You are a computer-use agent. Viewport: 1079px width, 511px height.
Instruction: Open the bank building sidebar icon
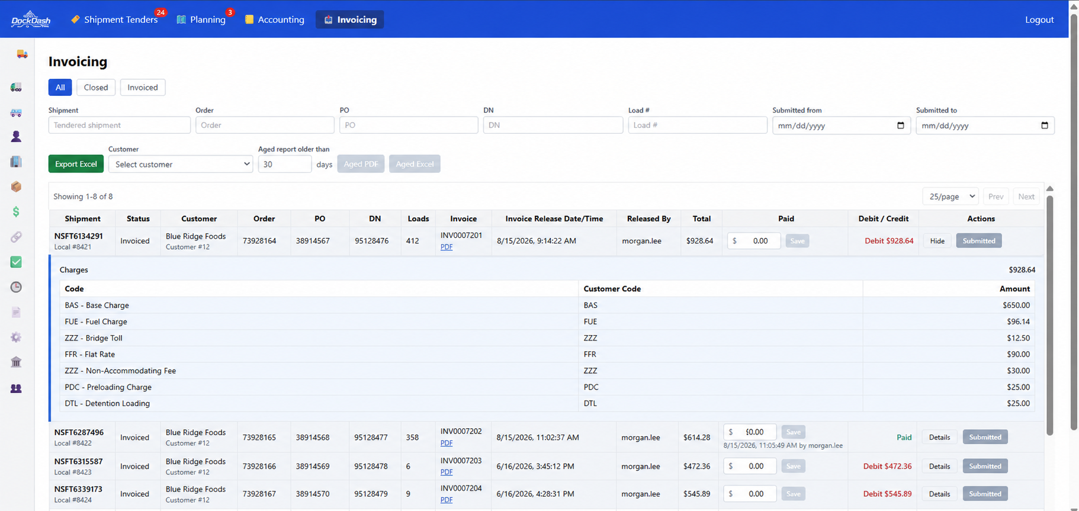point(16,362)
